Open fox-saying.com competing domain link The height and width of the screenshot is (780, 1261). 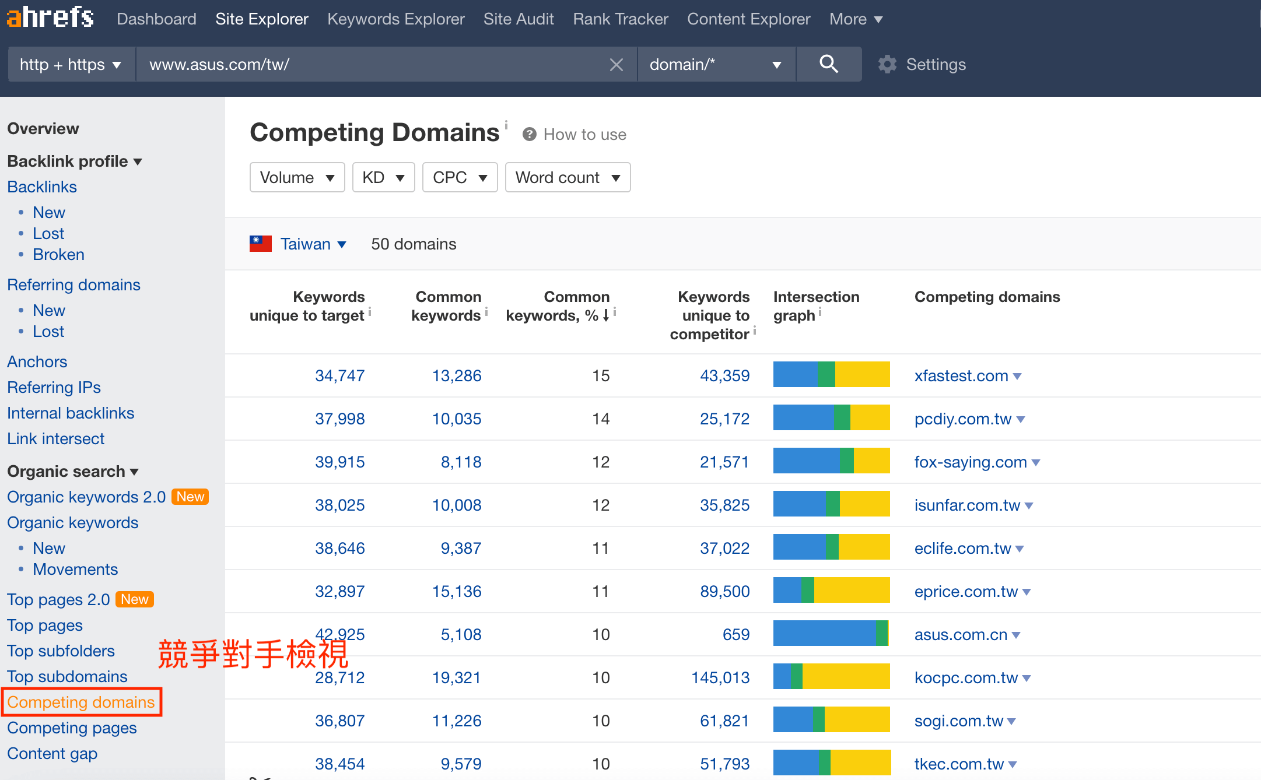(971, 462)
